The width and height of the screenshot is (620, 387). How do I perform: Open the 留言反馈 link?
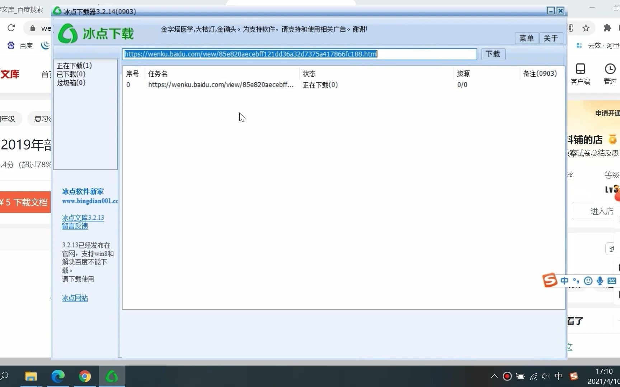click(x=75, y=226)
